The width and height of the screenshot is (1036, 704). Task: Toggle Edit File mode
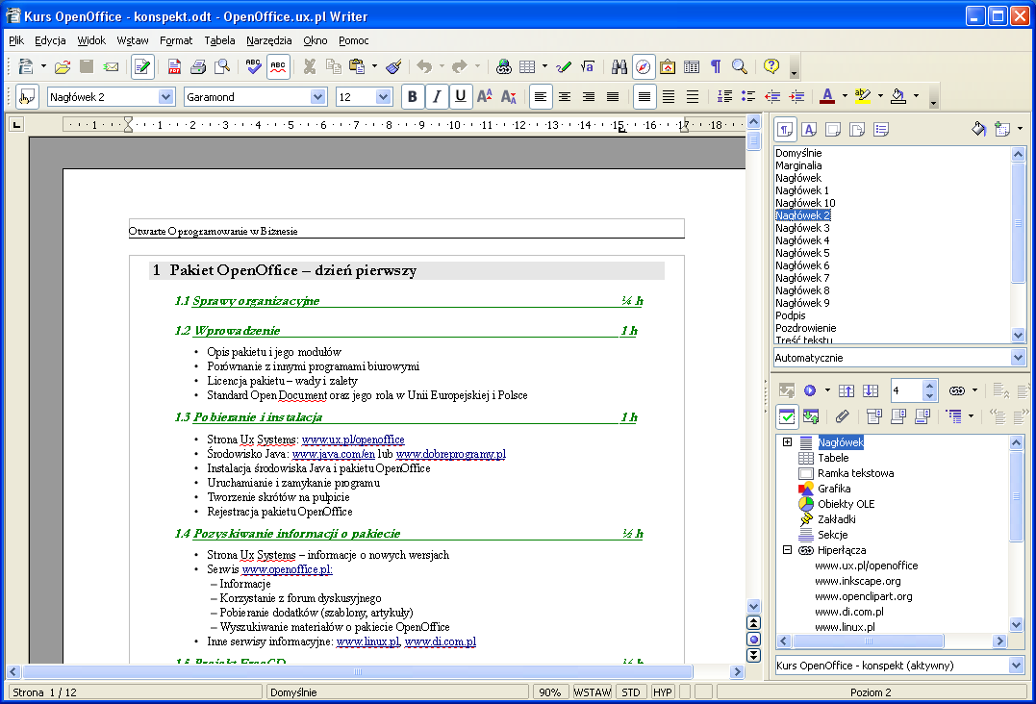tap(142, 66)
